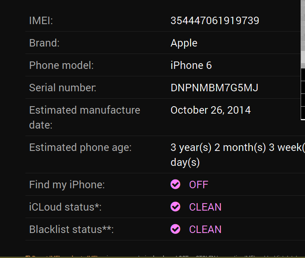Viewport: 305px width, 258px height.
Task: Click the Brand label
Action: point(44,43)
